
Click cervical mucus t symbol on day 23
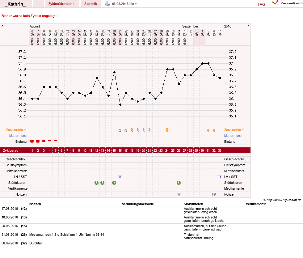click(x=161, y=131)
